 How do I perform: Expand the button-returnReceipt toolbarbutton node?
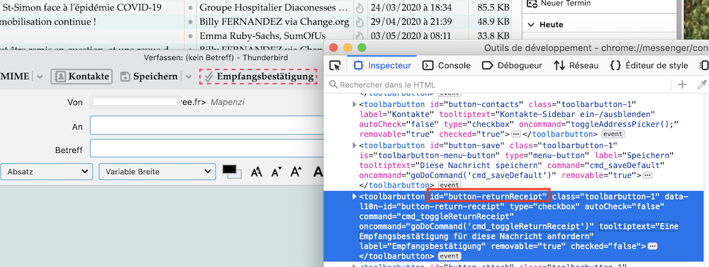[354, 196]
